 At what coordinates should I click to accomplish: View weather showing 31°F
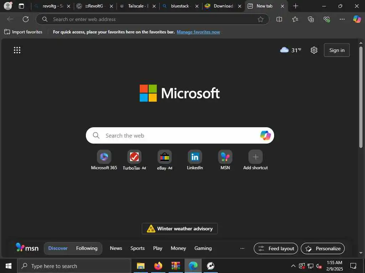click(291, 50)
